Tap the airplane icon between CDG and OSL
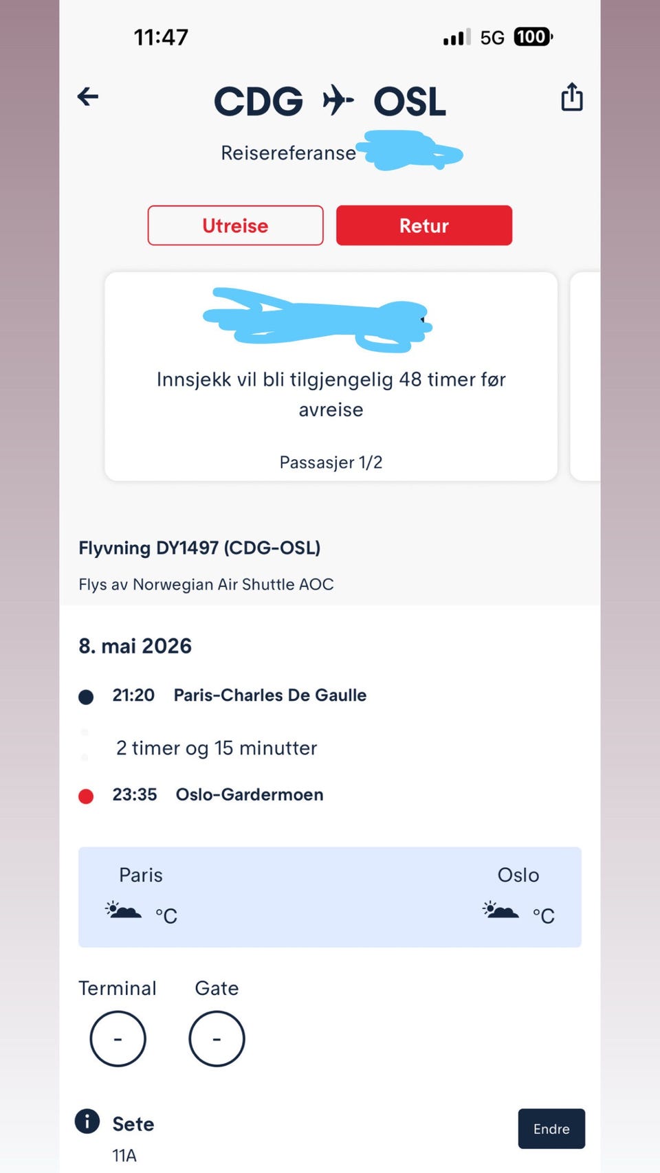Viewport: 660px width, 1173px height. [x=338, y=100]
